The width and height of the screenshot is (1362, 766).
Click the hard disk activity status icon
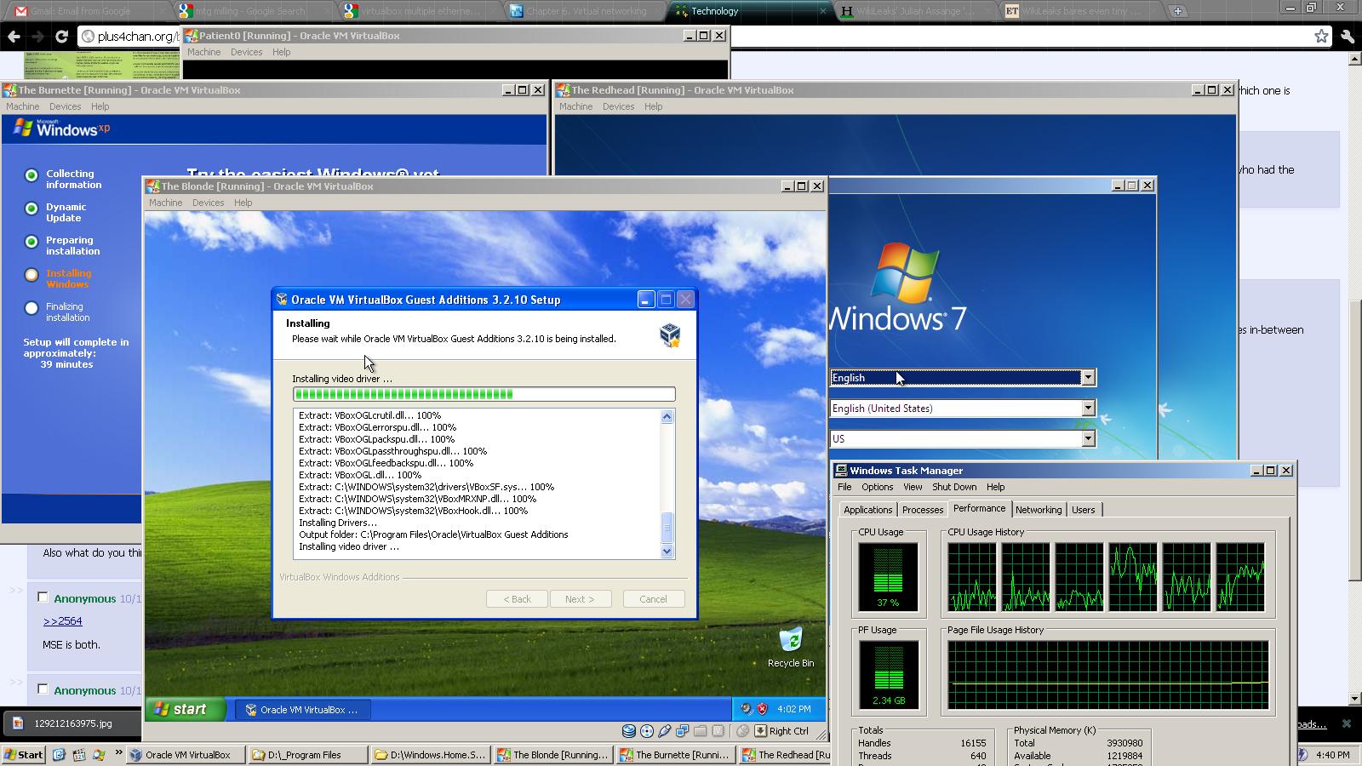629,731
